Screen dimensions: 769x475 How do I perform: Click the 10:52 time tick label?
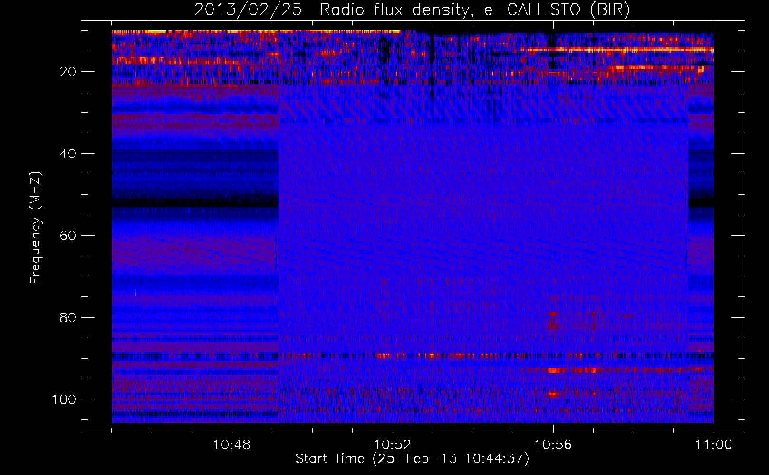pos(393,445)
